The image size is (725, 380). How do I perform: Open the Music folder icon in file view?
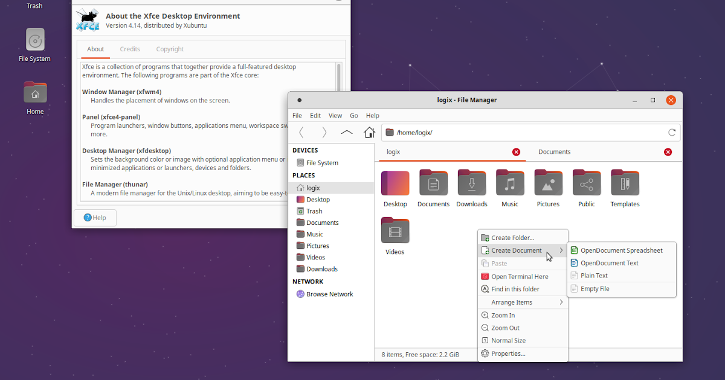click(x=510, y=183)
